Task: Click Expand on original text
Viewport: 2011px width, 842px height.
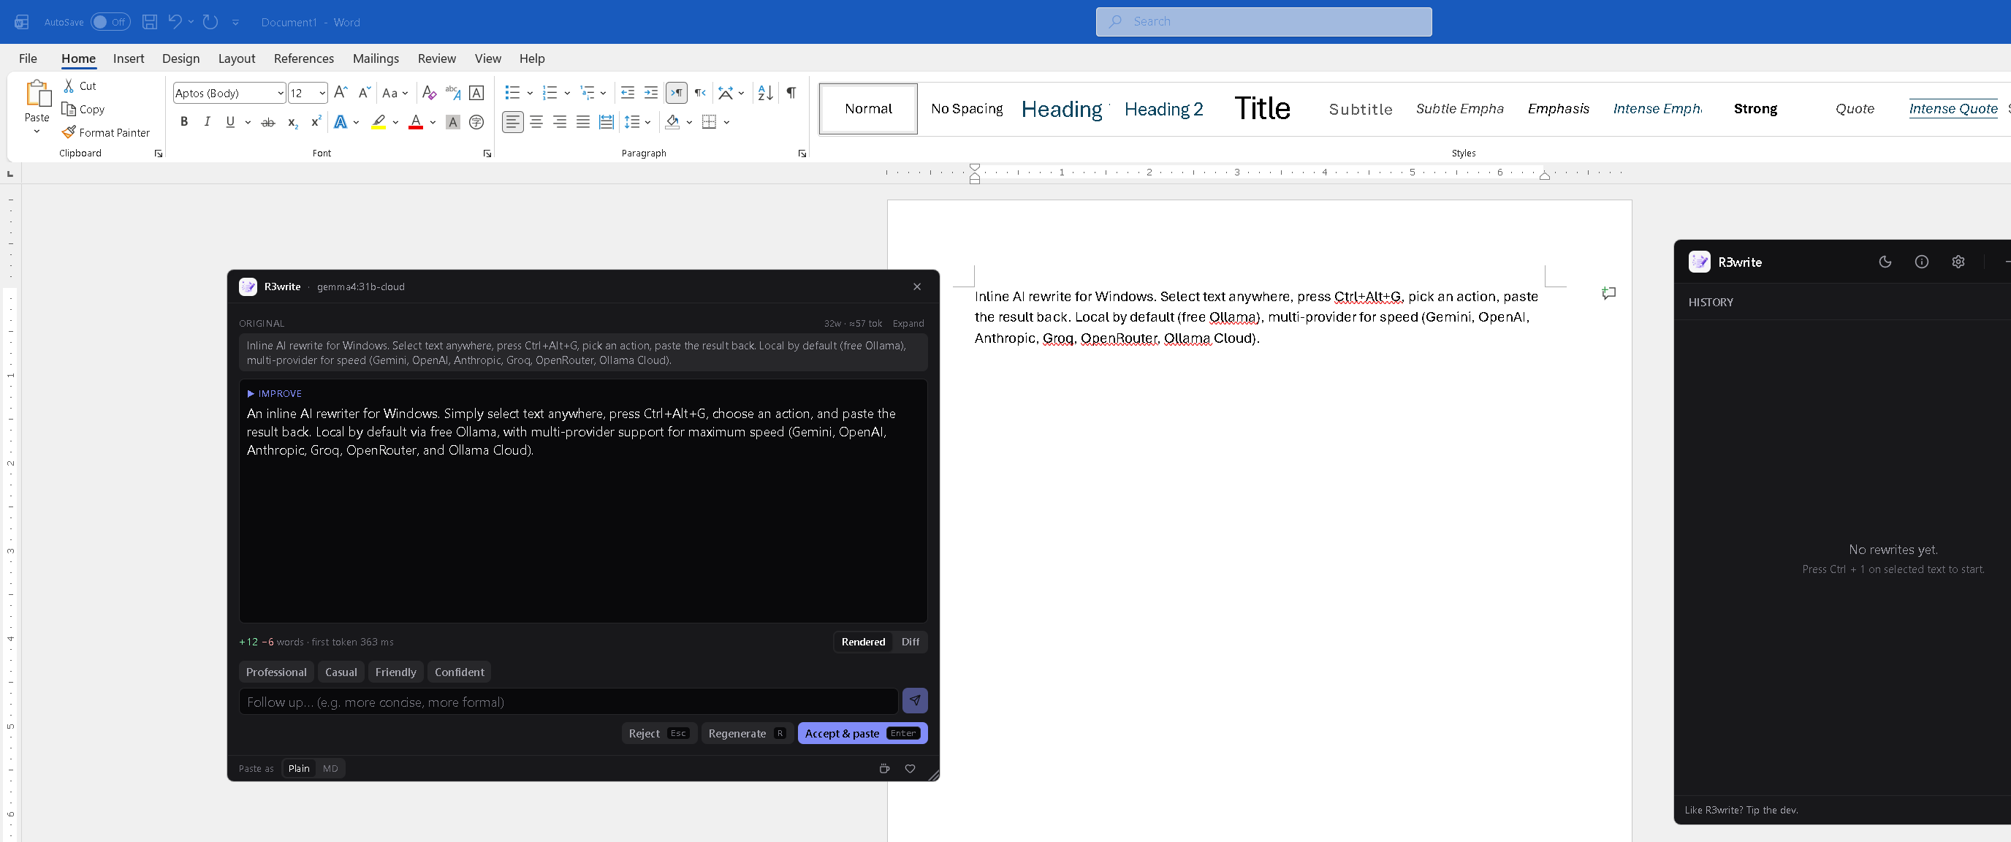Action: [x=908, y=323]
